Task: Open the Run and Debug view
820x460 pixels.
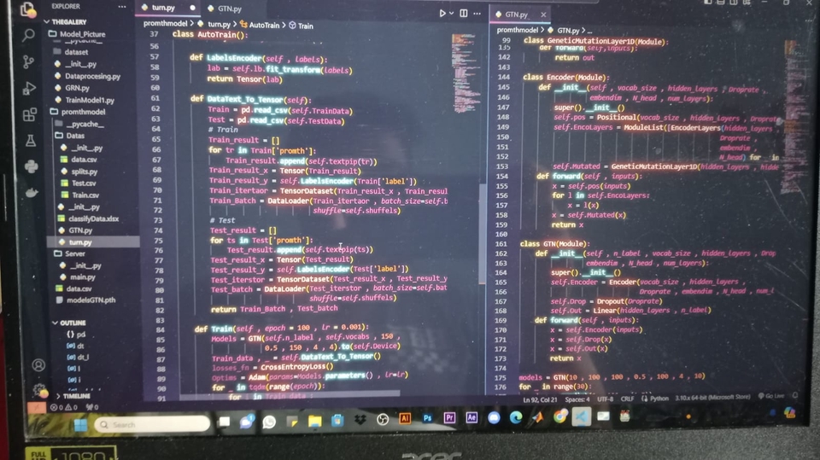Action: (x=29, y=88)
